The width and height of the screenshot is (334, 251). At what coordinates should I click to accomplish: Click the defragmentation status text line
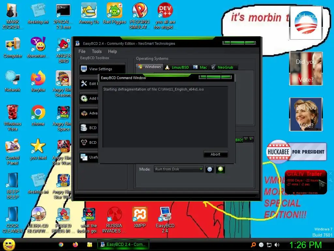pos(154,89)
